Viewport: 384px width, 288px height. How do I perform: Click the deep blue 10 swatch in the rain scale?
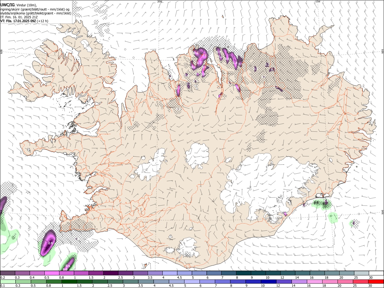268,281
